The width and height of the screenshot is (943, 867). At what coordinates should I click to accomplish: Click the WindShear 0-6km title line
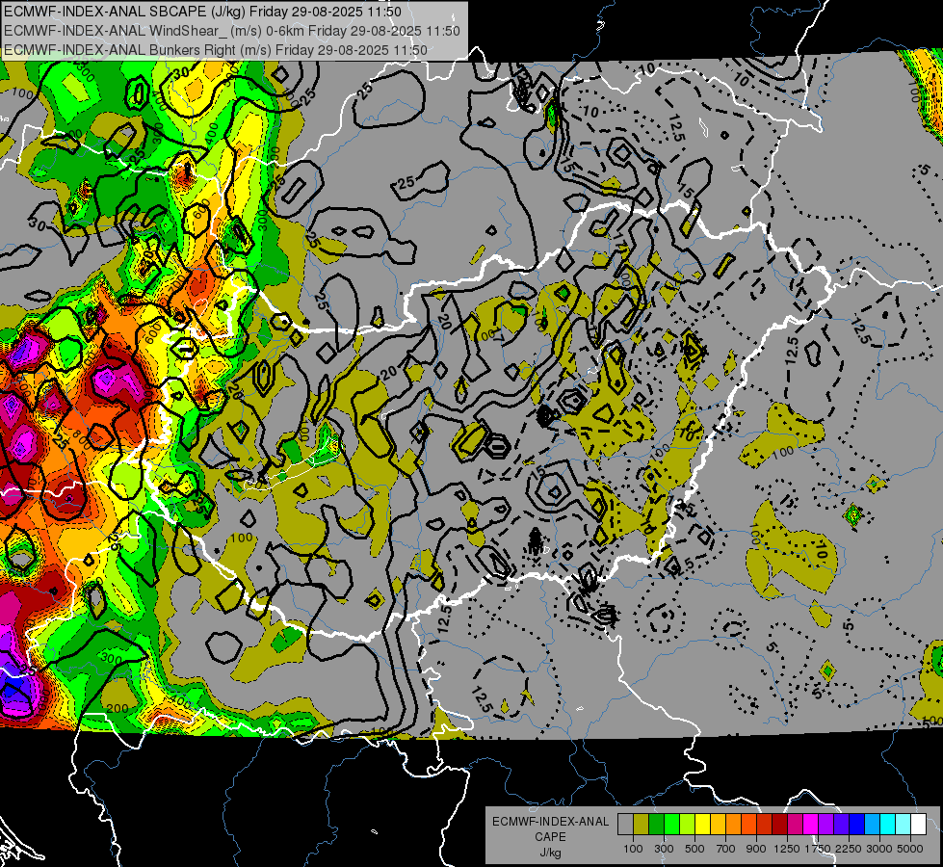click(231, 31)
